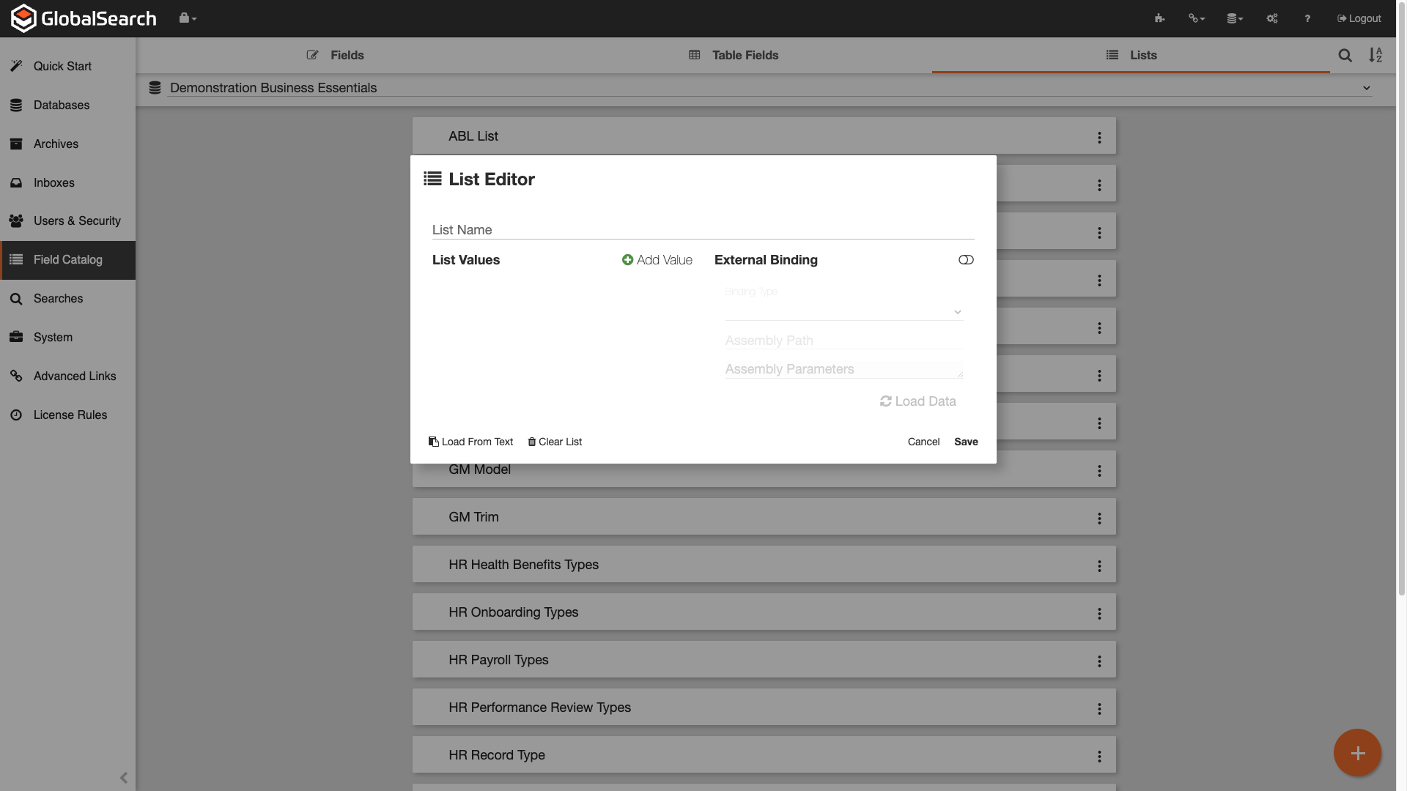Switch to the Table Fields tab
Screen dimensions: 1407x791
click(x=734, y=55)
